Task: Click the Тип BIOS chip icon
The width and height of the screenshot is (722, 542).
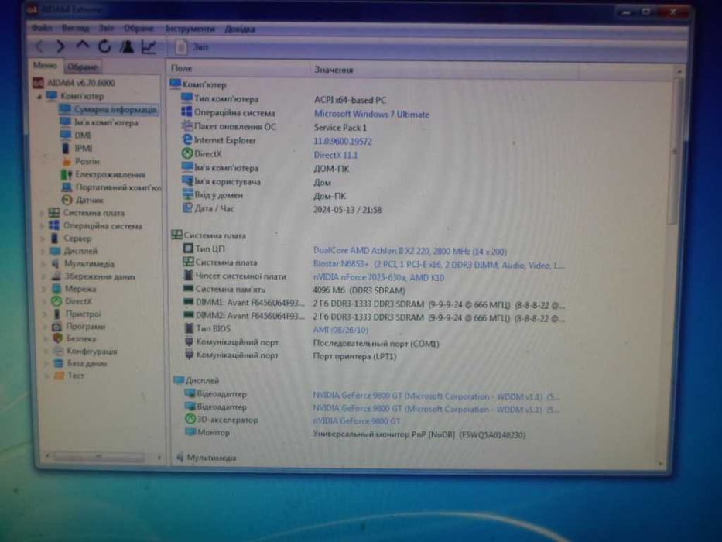Action: pyautogui.click(x=188, y=328)
